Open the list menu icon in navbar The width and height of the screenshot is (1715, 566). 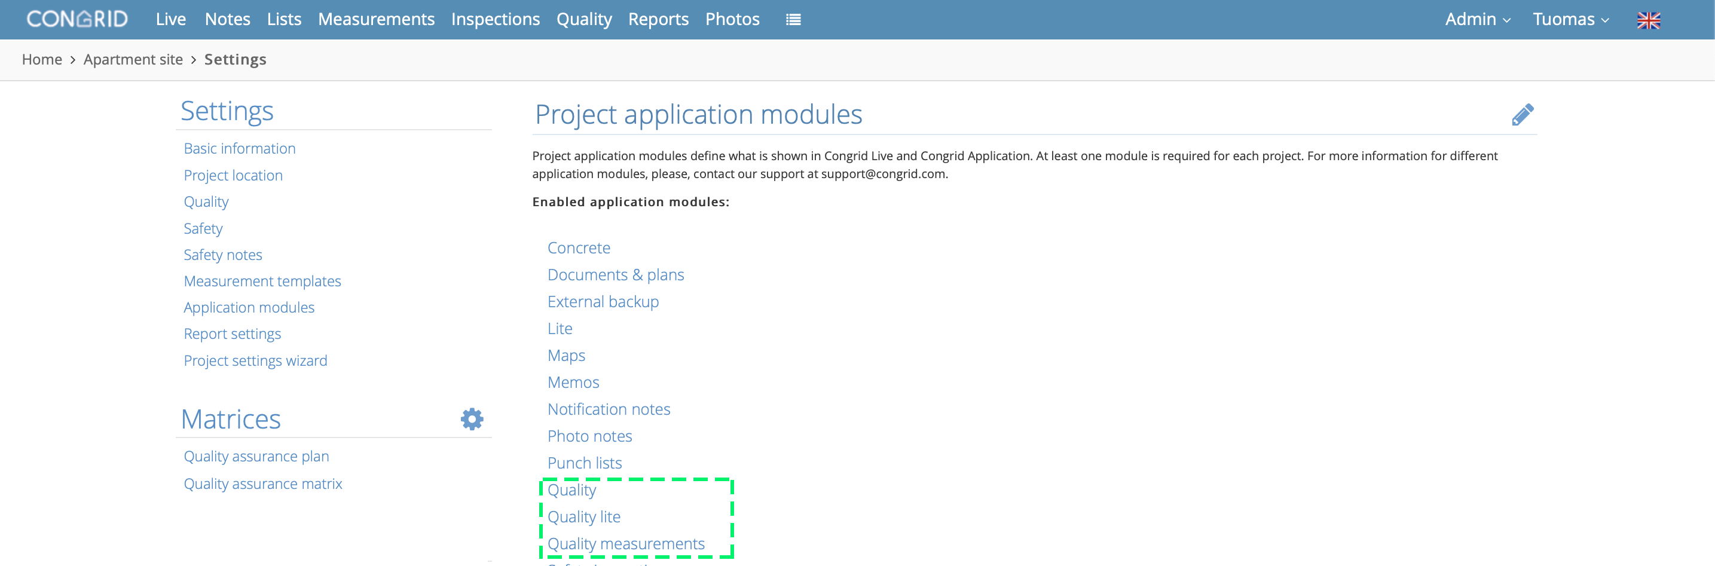pos(793,19)
